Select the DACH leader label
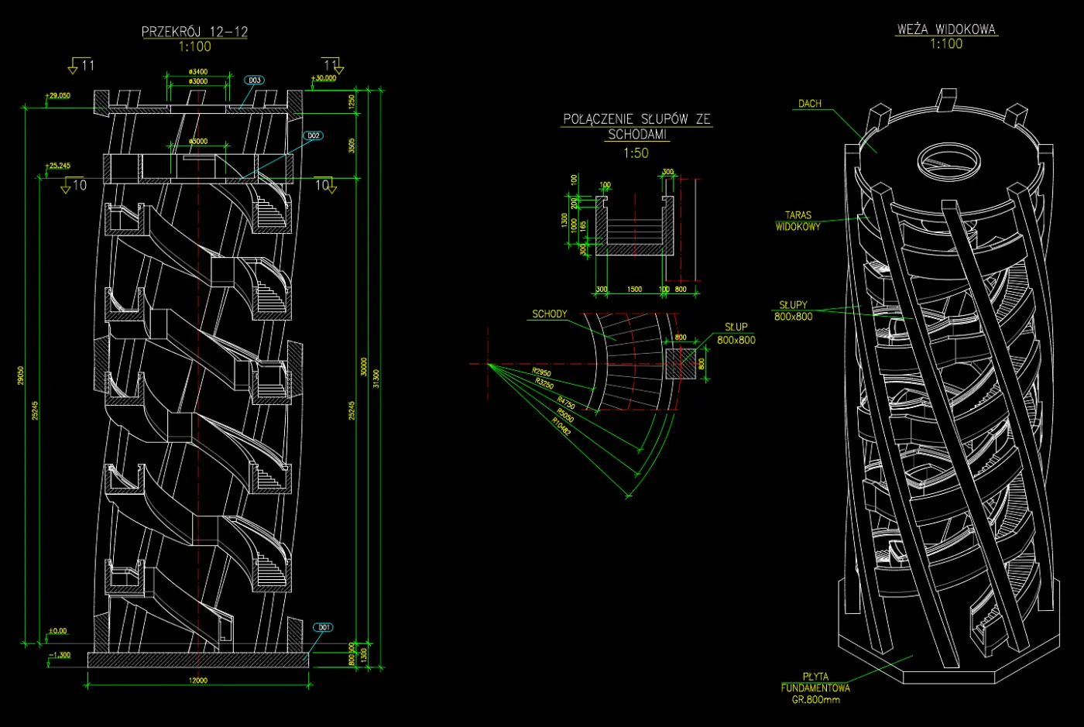Screen dimensions: 1084x727 pyautogui.click(x=810, y=104)
